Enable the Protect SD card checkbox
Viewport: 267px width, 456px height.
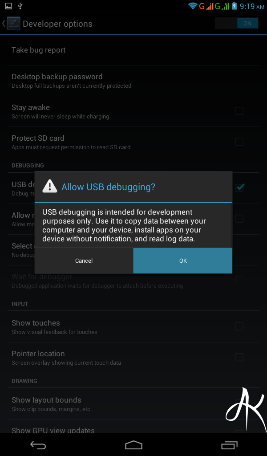pos(239,142)
